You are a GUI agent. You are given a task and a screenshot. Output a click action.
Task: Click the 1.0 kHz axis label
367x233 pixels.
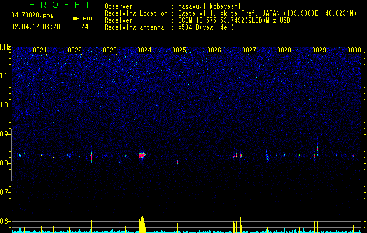[5, 105]
